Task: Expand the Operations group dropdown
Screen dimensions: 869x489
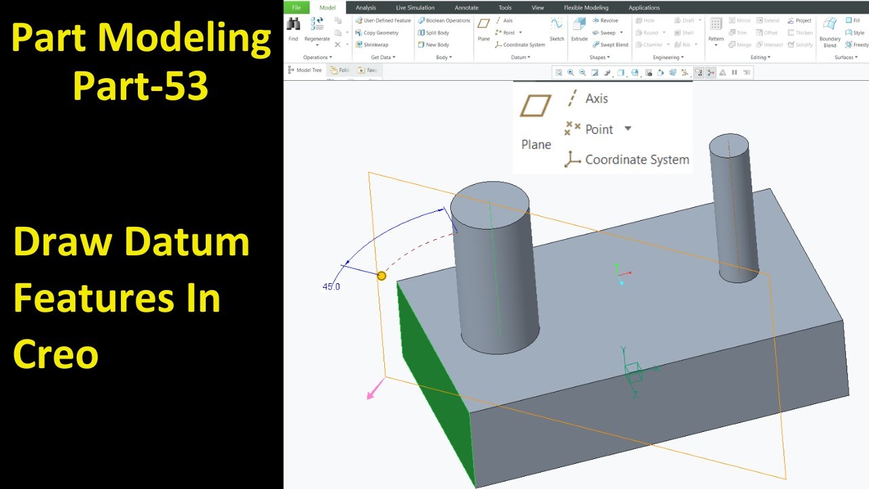Action: 318,58
